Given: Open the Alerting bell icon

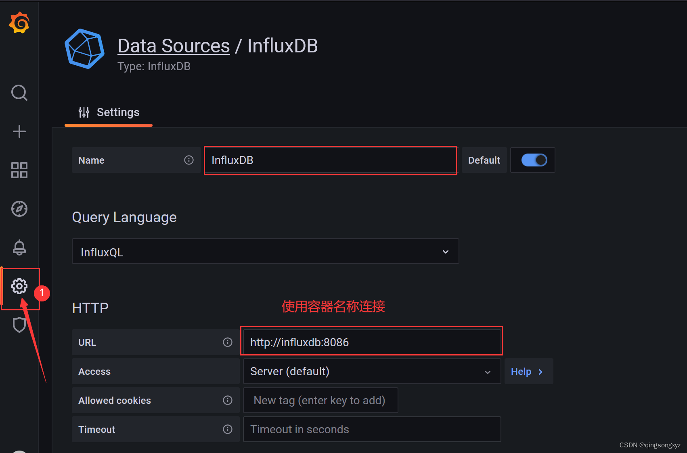Looking at the screenshot, I should pos(19,247).
